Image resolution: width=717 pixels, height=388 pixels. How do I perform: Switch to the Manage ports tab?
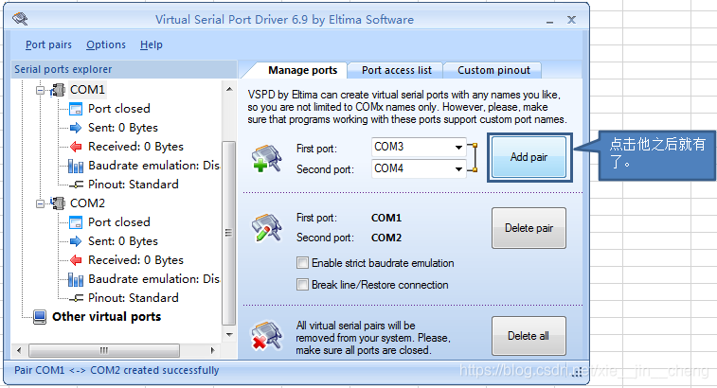(x=302, y=70)
